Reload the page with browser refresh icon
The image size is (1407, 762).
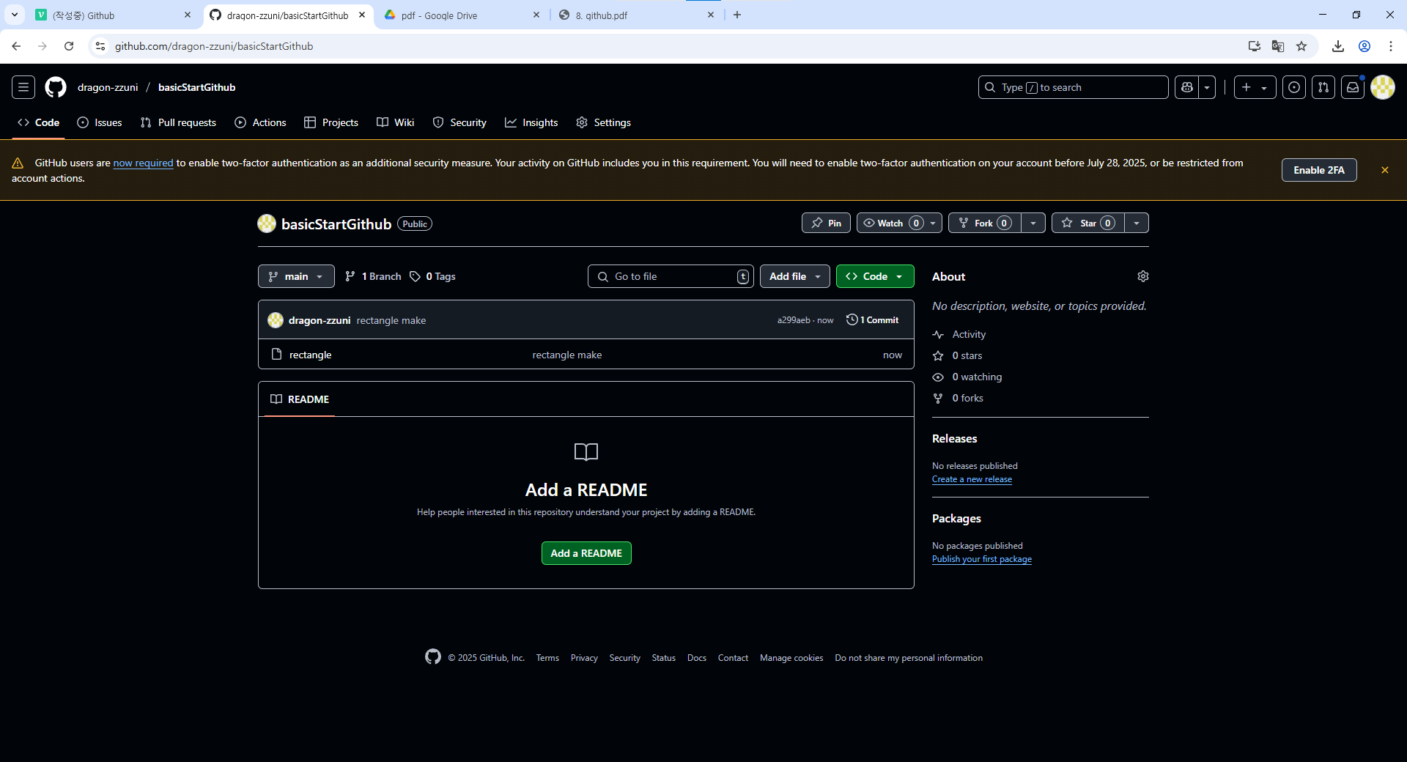point(69,46)
